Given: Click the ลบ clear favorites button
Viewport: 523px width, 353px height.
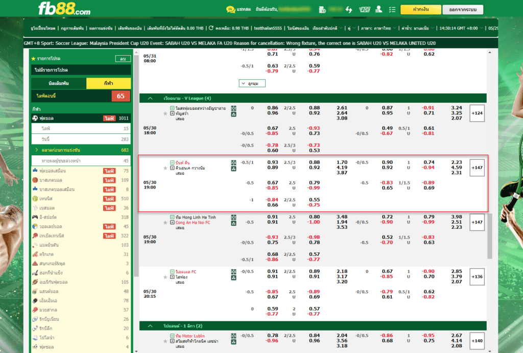Looking at the screenshot, I should pos(123,59).
